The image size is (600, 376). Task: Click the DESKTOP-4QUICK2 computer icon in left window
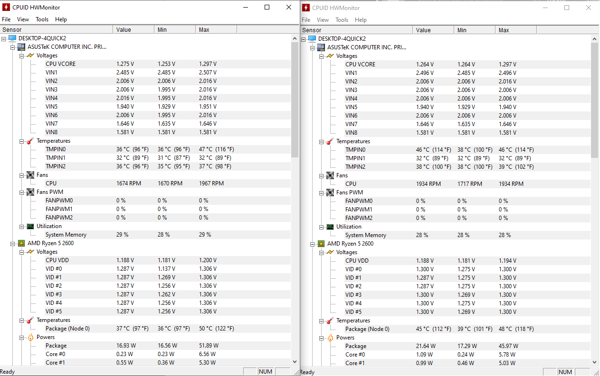tap(12, 38)
